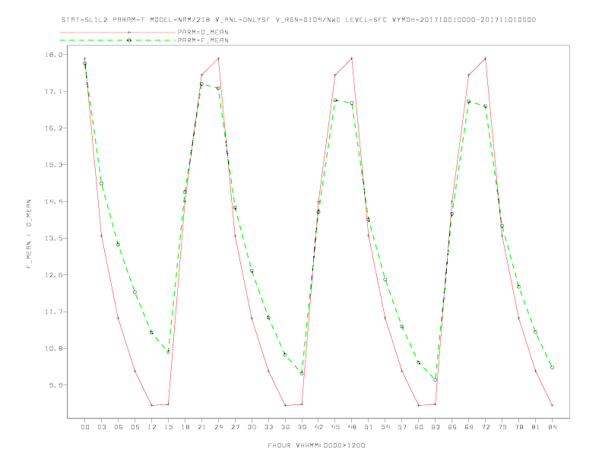Image resolution: width=602 pixels, height=465 pixels.
Task: Click the 48 forecast hour tick label
Action: (x=352, y=427)
